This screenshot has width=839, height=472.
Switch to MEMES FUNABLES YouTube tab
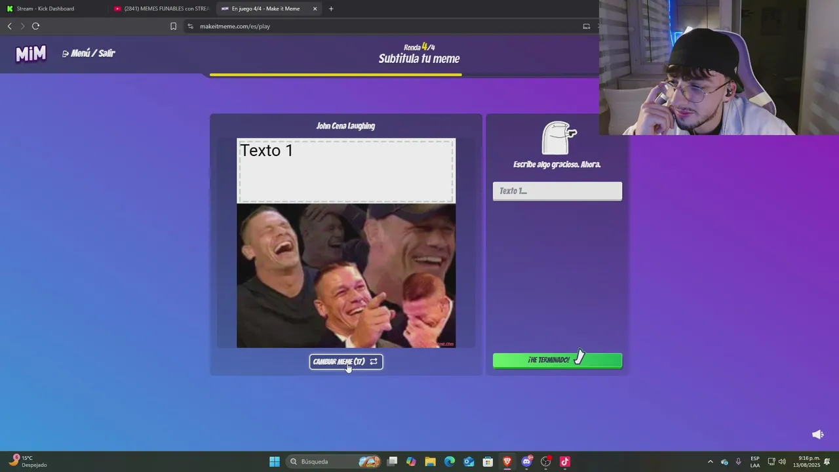click(x=161, y=9)
